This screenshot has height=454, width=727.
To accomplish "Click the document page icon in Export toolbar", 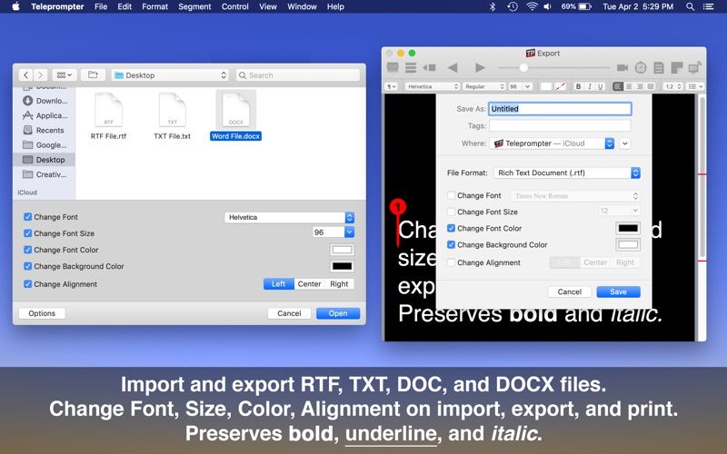I will pos(659,67).
